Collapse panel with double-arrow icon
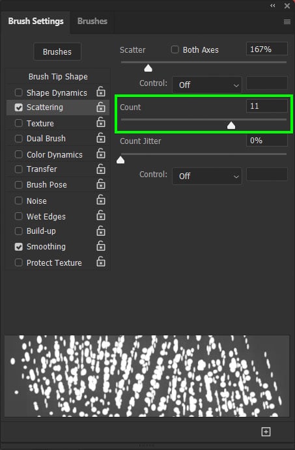The image size is (295, 450). [273, 5]
